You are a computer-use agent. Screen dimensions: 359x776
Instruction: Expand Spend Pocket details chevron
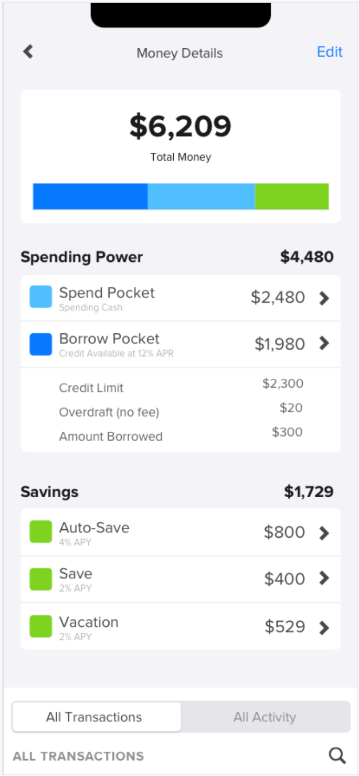click(324, 298)
